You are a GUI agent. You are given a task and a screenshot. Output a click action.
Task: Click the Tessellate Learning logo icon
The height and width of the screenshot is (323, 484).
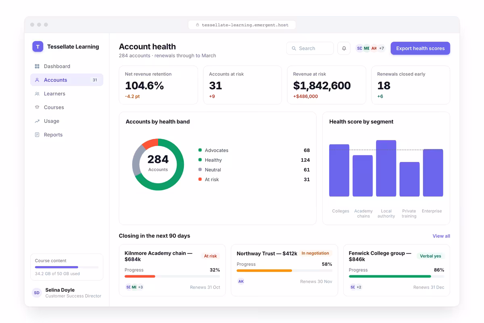pyautogui.click(x=38, y=46)
